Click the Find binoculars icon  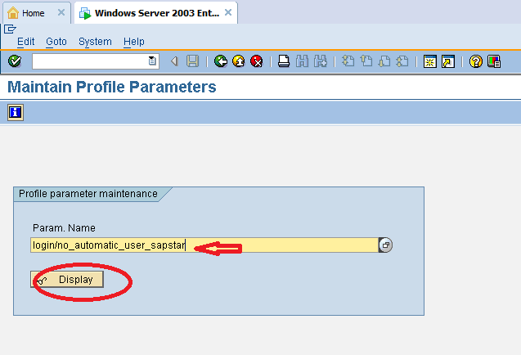click(302, 61)
